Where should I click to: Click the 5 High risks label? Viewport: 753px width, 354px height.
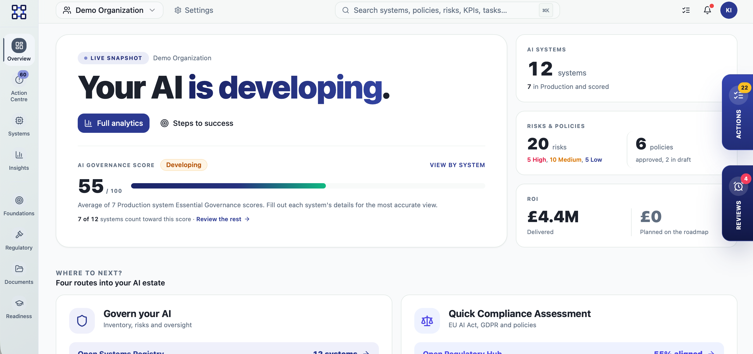click(x=536, y=160)
